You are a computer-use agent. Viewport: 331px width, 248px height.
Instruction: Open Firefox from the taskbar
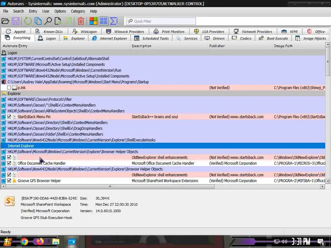(40, 242)
